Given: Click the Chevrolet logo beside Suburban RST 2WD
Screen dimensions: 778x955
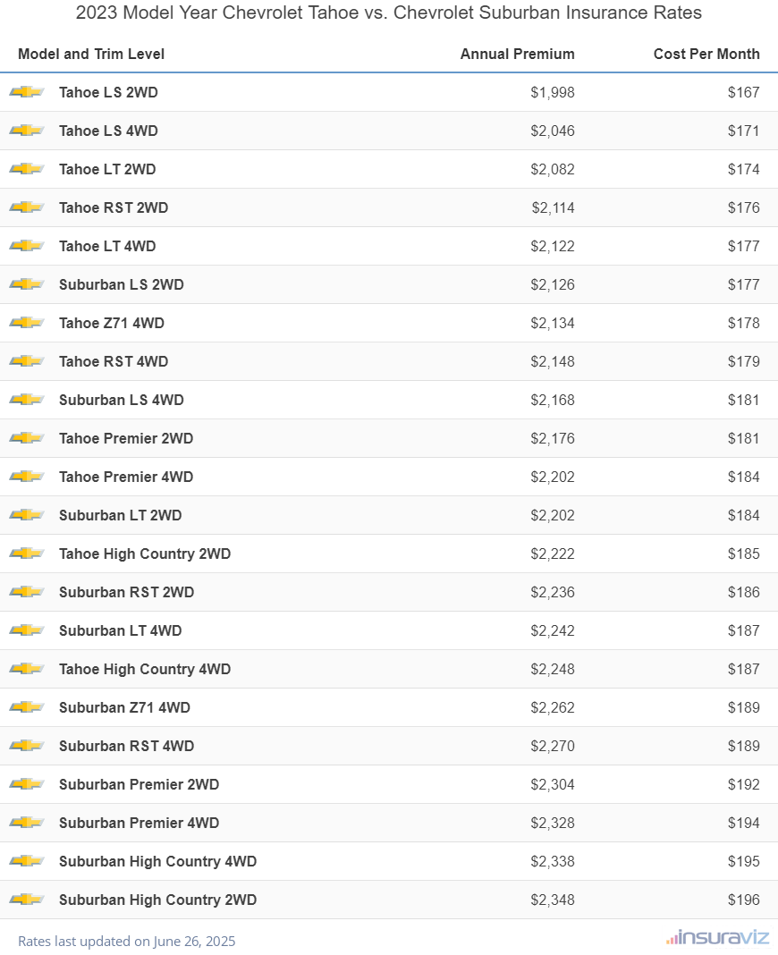Looking at the screenshot, I should 27,591.
